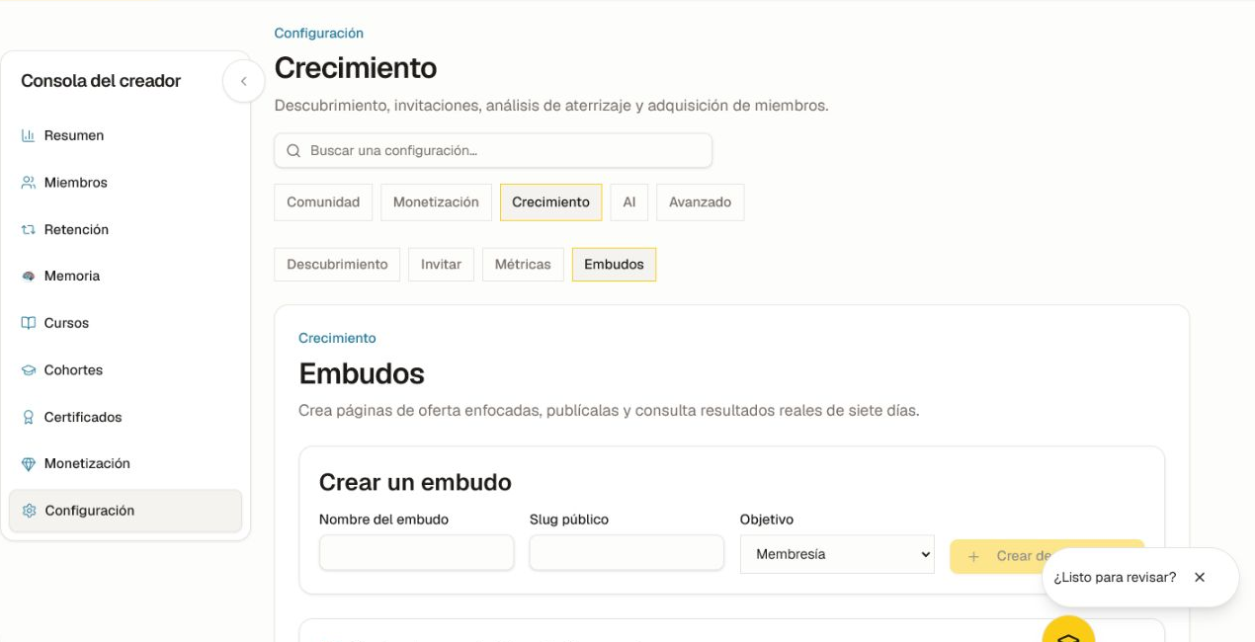Click the Crecimiento breadcrumb above Embudos heading

point(337,339)
